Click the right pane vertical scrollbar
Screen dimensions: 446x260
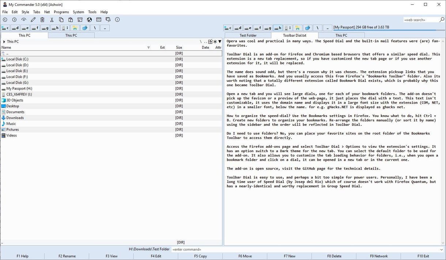click(x=443, y=142)
